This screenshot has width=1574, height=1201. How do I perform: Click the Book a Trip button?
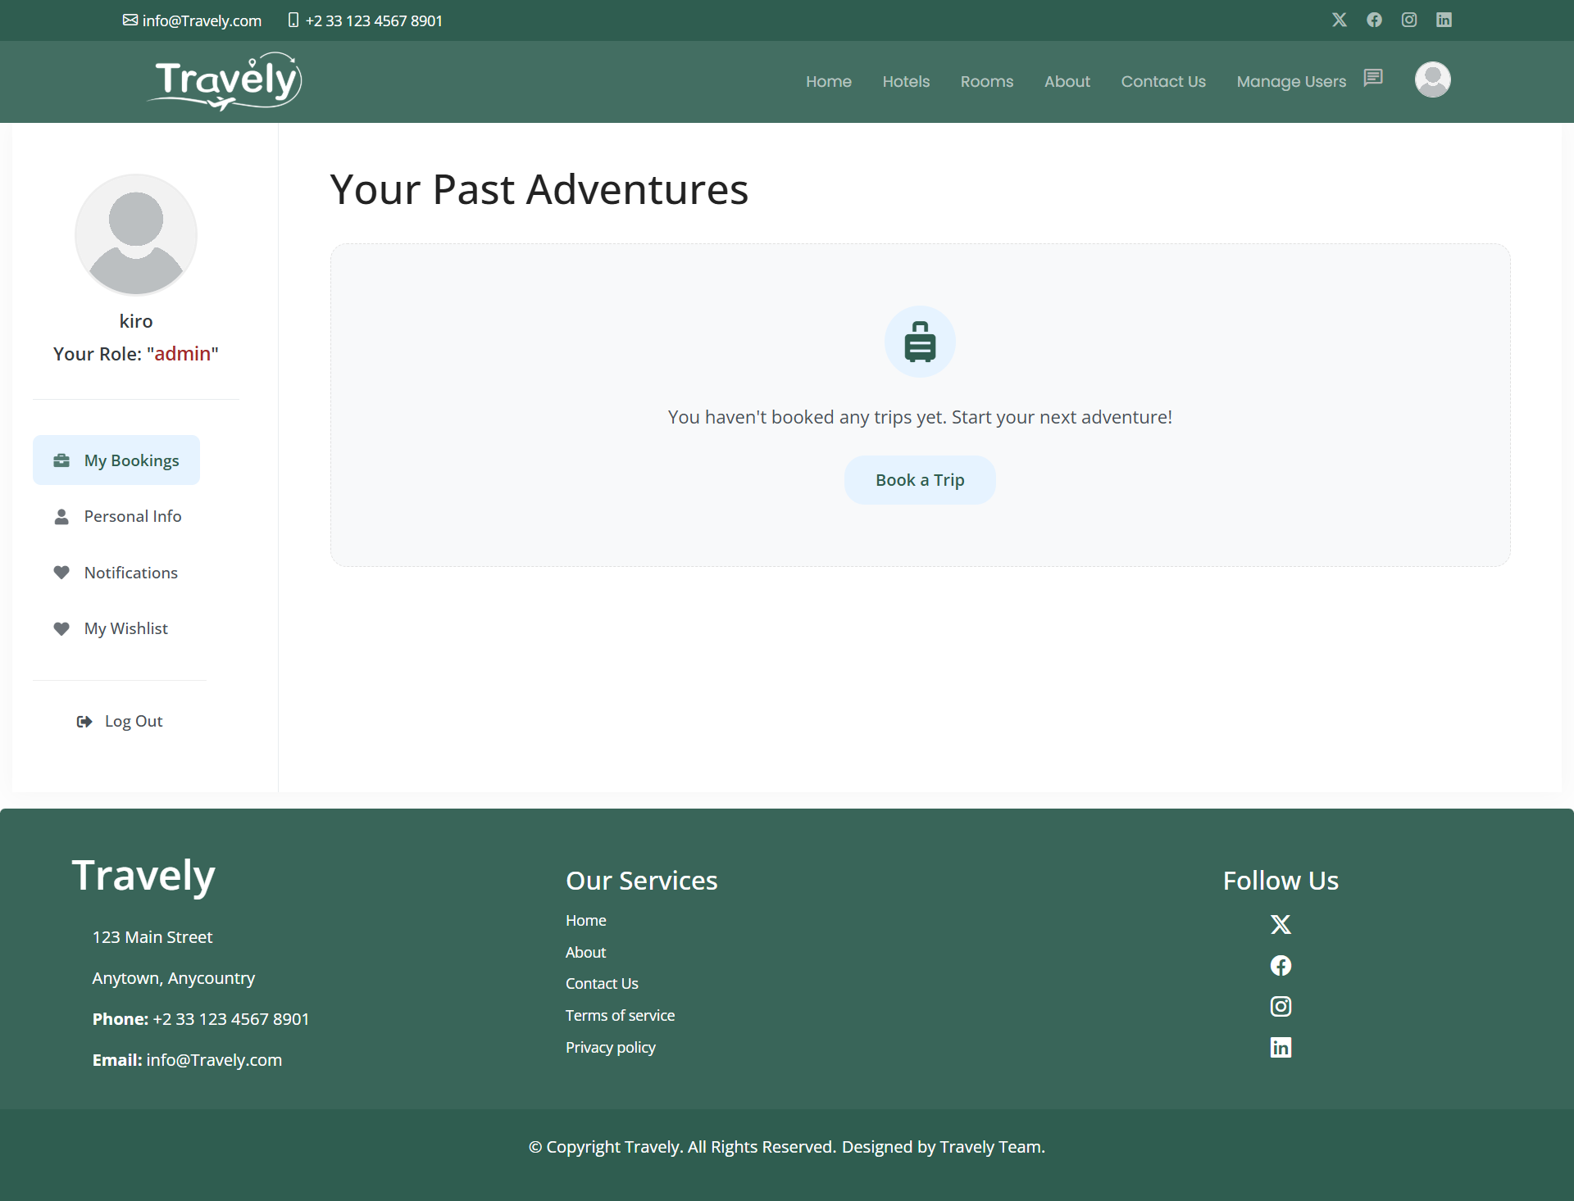920,480
